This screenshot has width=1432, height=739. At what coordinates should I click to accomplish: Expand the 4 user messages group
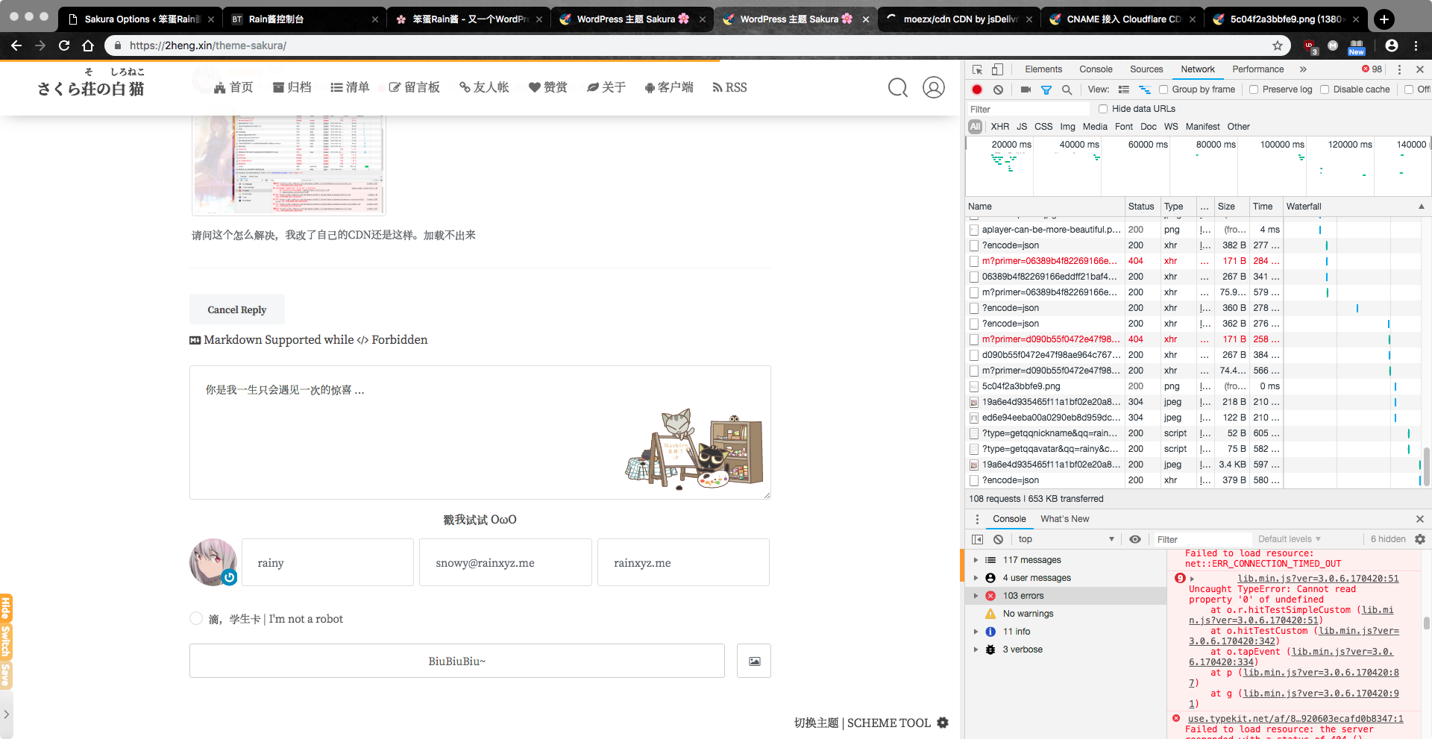tap(976, 578)
